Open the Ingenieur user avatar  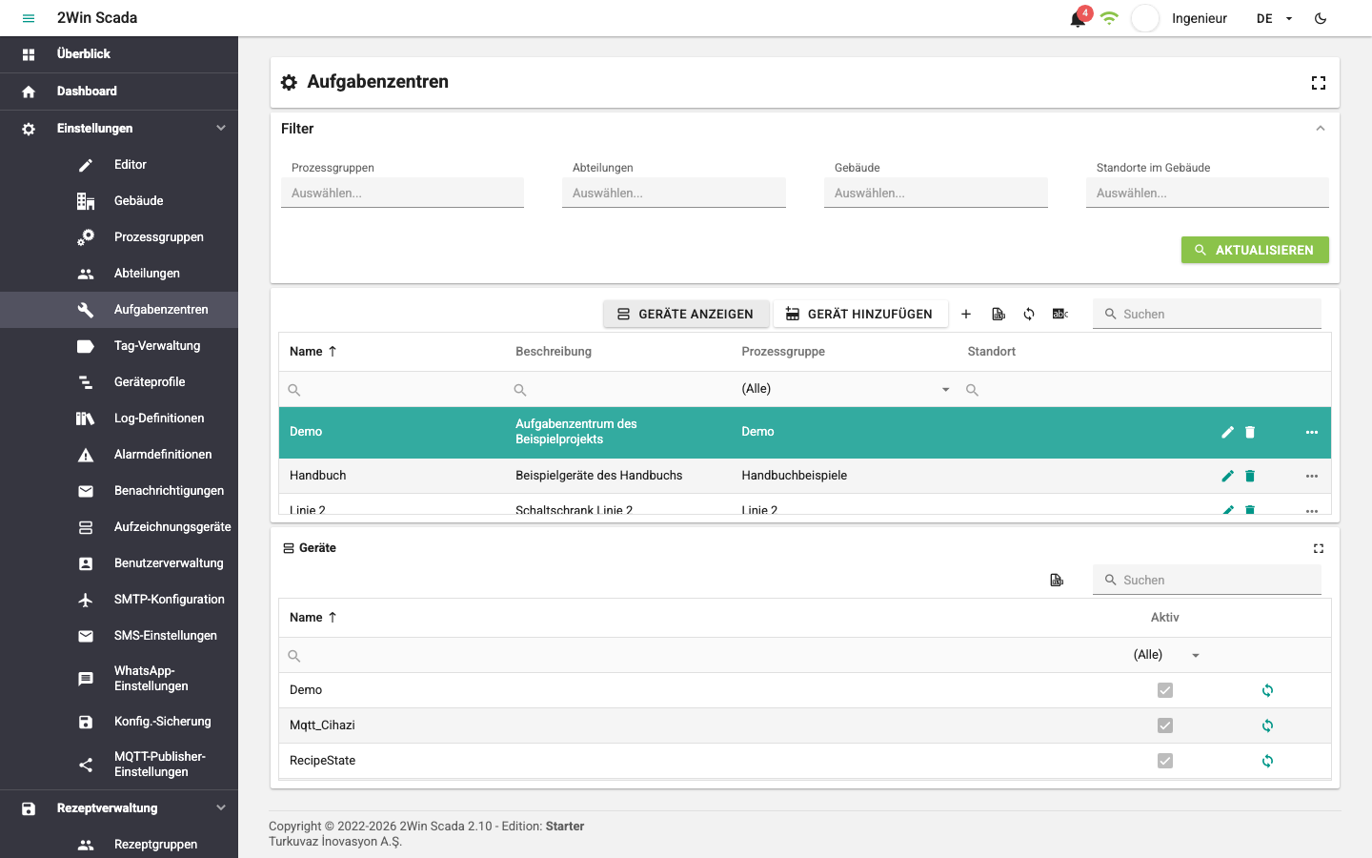pos(1145,18)
